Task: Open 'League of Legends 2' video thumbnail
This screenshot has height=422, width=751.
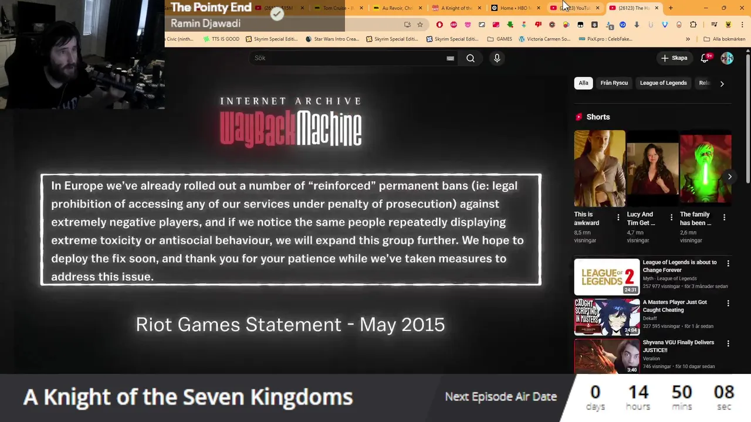Action: tap(607, 277)
